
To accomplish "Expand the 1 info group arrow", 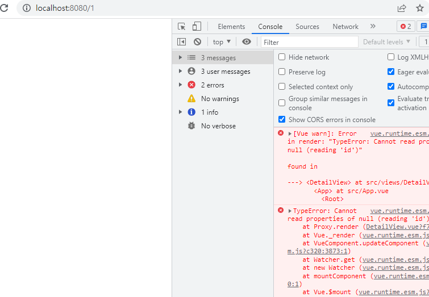I will (x=180, y=112).
